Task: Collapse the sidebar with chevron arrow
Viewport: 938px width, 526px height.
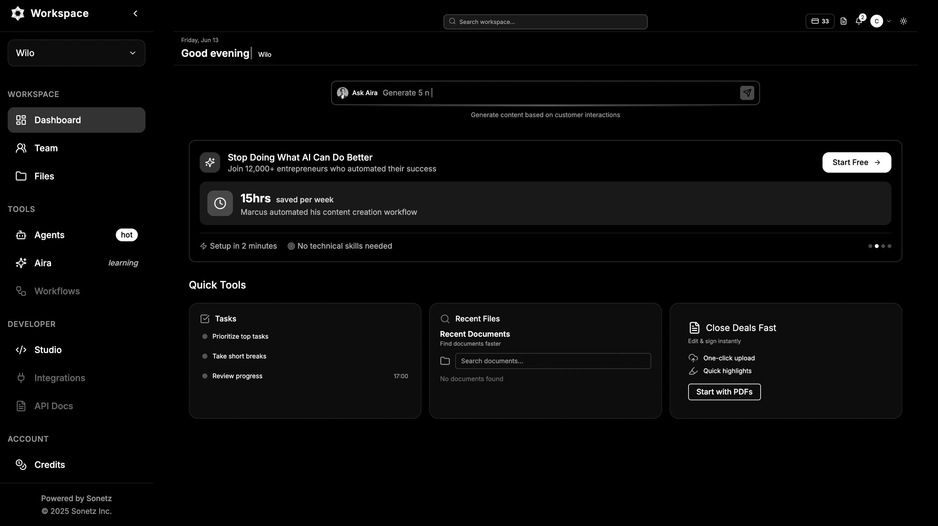Action: click(136, 13)
